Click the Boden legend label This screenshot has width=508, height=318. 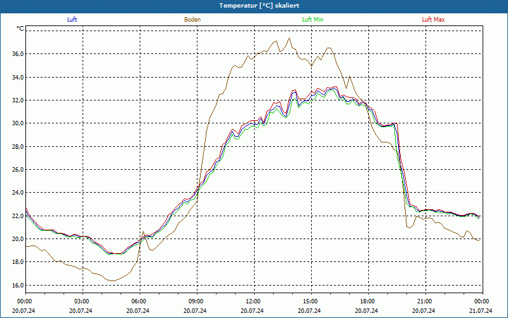coord(192,20)
